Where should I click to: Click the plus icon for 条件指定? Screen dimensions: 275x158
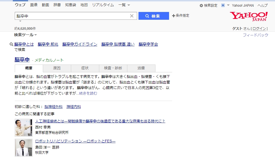(x=174, y=16)
